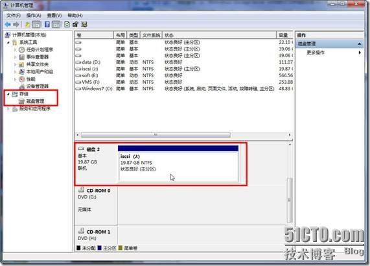Sort by the 布局 column header

coord(121,35)
